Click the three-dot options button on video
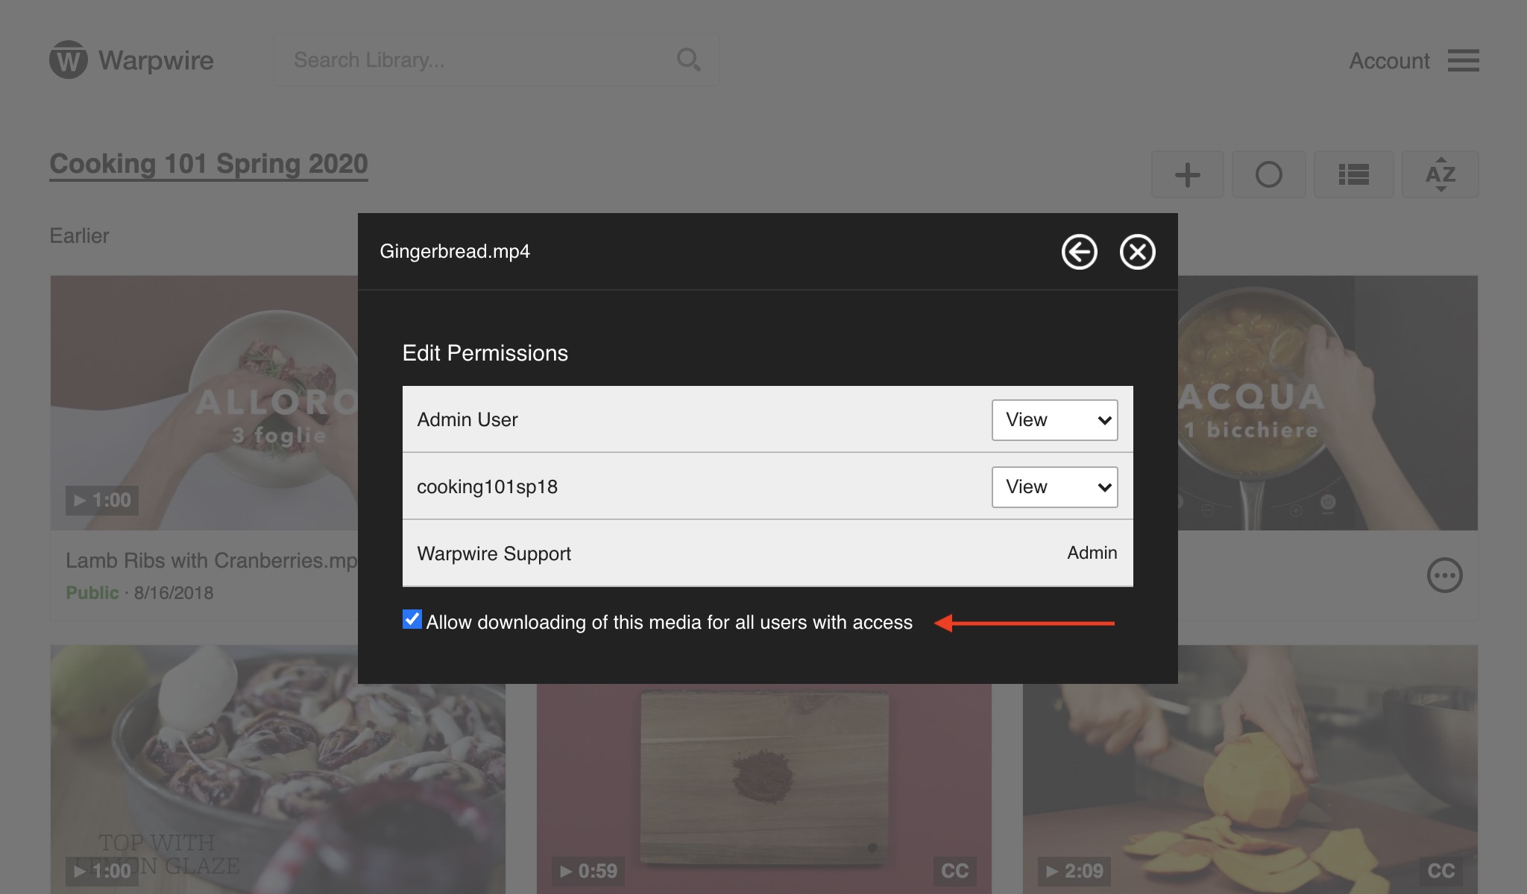 click(1444, 574)
